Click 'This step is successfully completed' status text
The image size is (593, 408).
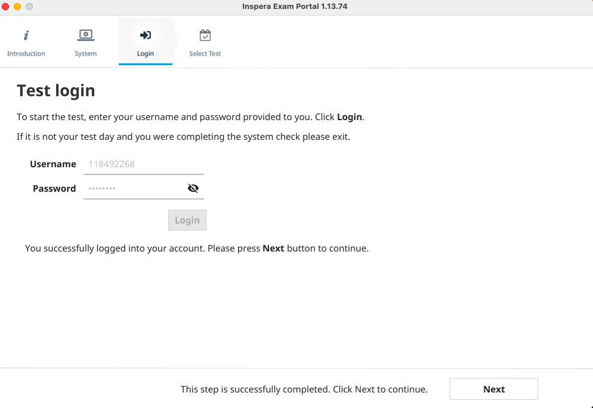pos(304,389)
